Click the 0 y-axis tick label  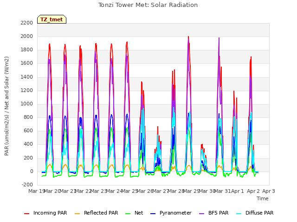(x=32, y=172)
